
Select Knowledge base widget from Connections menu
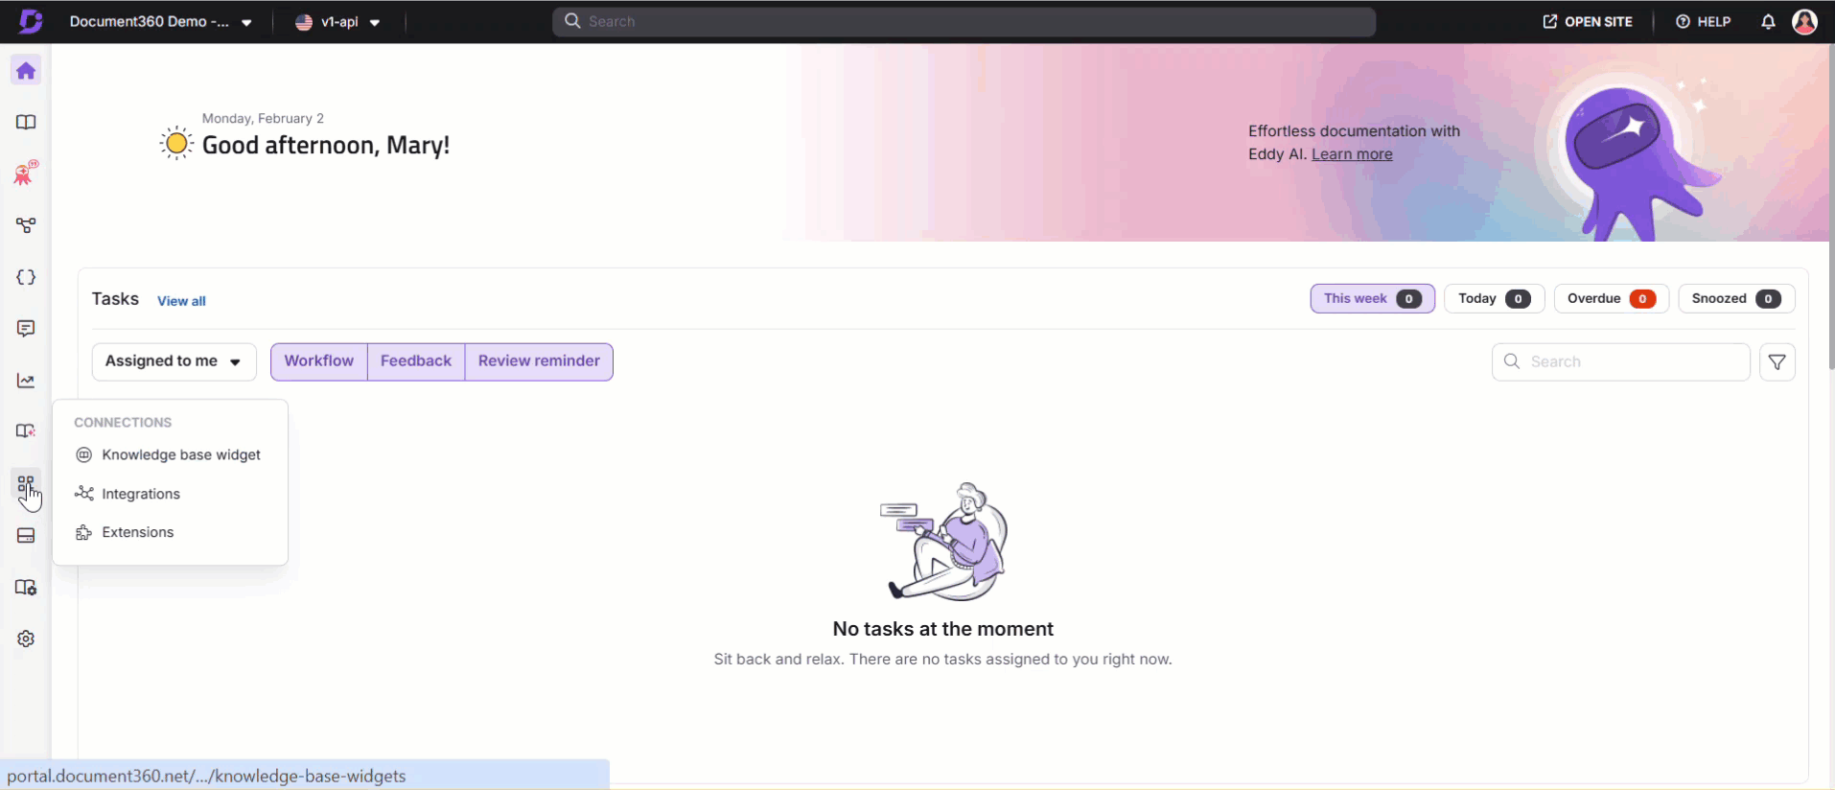pos(180,454)
